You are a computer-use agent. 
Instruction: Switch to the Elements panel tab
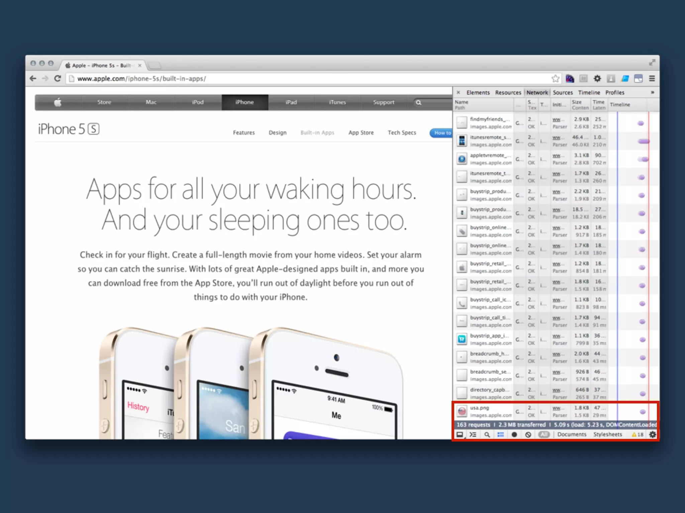pos(478,93)
